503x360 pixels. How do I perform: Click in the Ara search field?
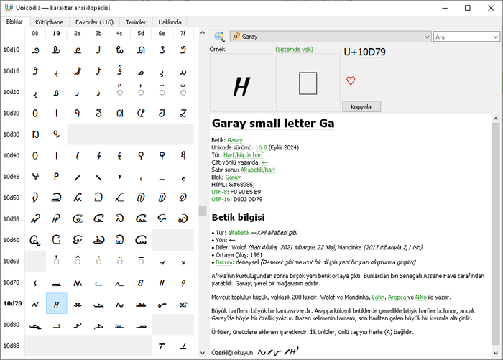(460, 36)
